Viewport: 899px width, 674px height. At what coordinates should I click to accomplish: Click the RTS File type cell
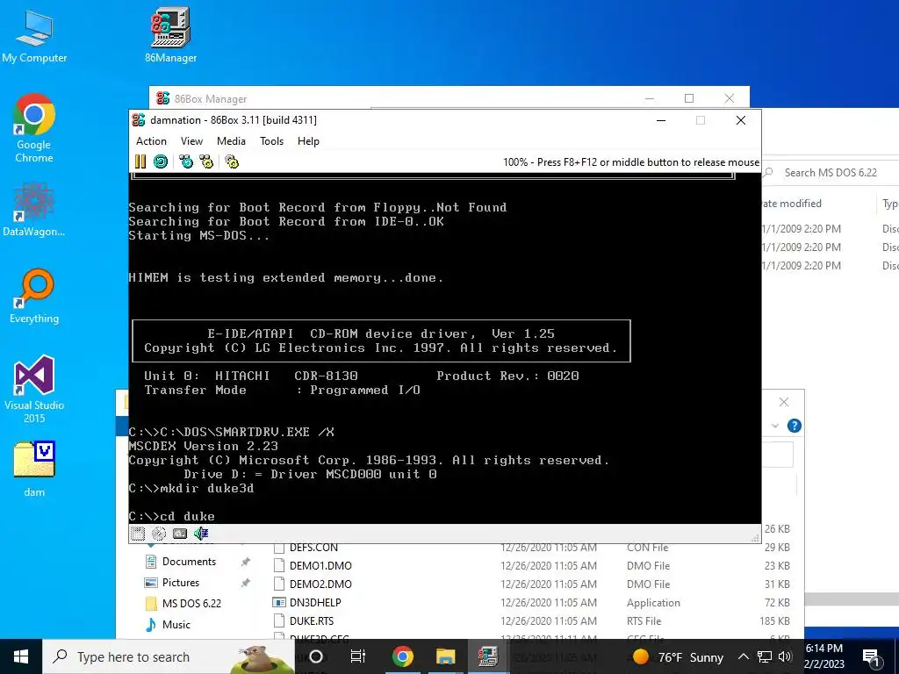point(644,620)
